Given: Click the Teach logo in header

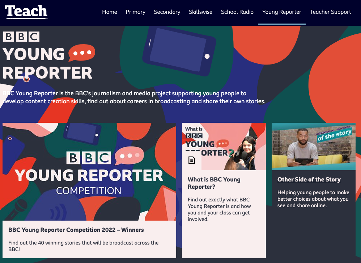Looking at the screenshot, I should 26,12.
